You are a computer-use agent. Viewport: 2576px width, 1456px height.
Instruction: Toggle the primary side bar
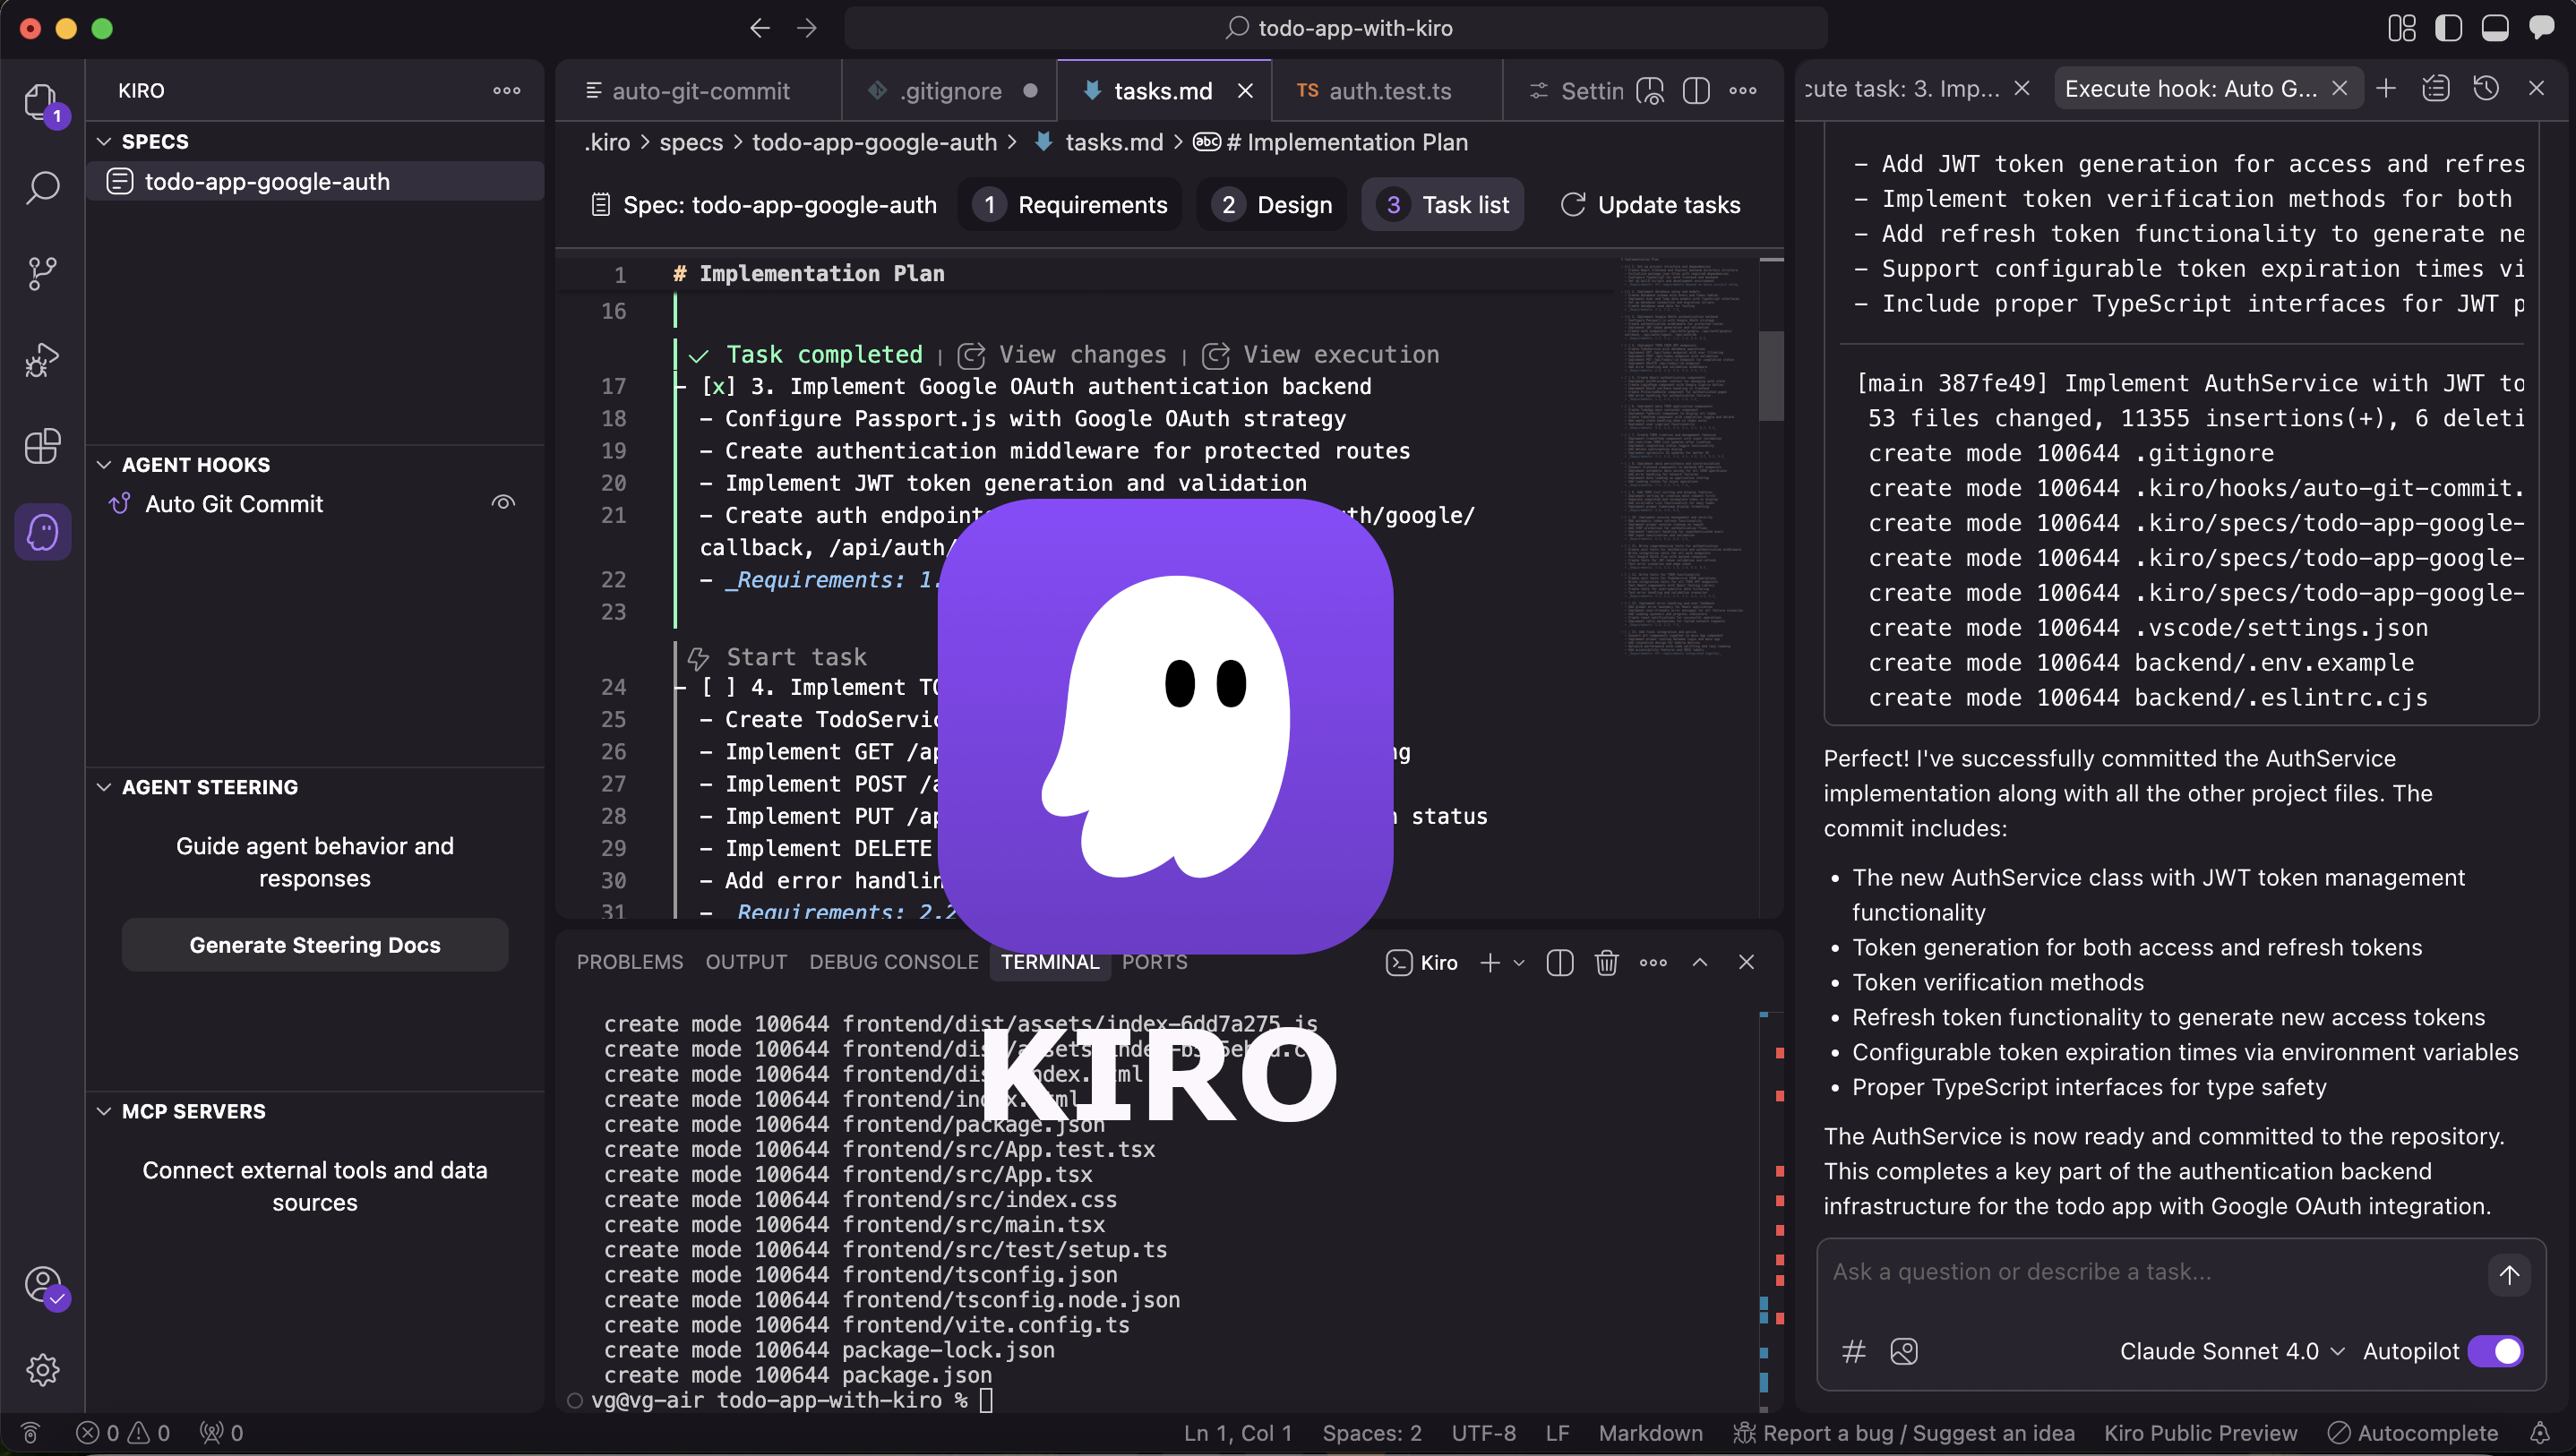pyautogui.click(x=2448, y=28)
